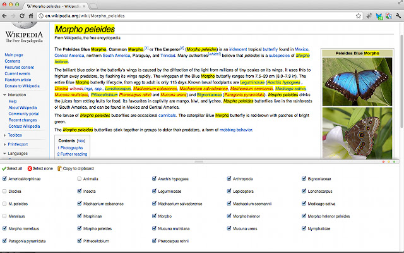This screenshot has height=253, width=404.
Task: Reload the page with the refresh icon
Action: [22, 16]
